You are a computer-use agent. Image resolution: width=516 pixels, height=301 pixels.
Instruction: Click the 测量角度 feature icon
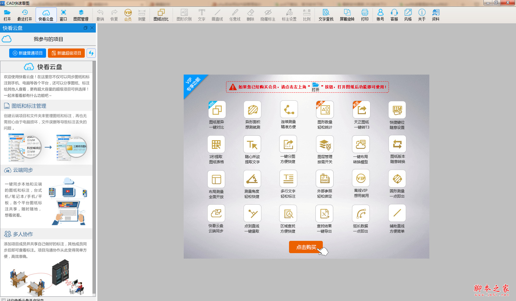tap(252, 179)
